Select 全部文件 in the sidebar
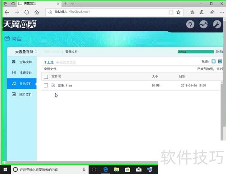Screen dimensions: 226x174 tap(22, 62)
